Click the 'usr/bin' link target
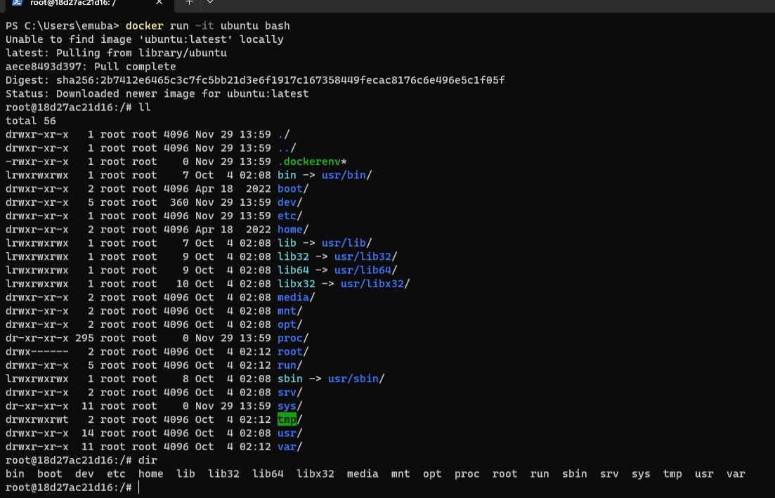This screenshot has width=775, height=498. click(x=344, y=175)
